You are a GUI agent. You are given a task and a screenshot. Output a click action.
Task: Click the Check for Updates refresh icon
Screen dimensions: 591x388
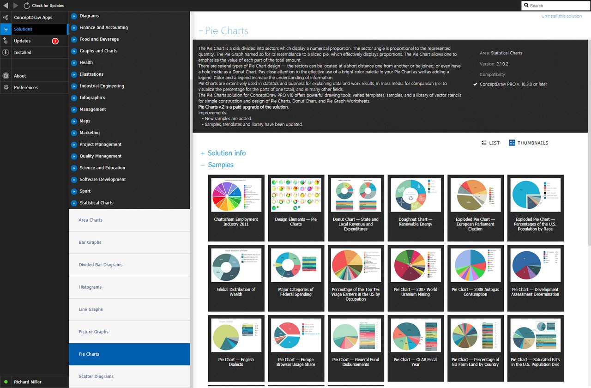point(27,6)
